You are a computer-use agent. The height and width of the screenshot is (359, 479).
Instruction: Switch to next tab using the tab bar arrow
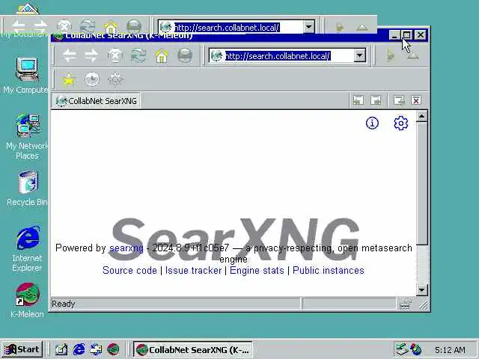(x=376, y=100)
